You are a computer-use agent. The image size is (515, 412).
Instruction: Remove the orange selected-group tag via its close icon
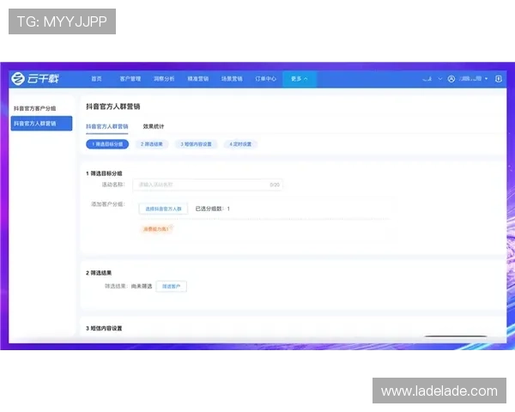pyautogui.click(x=172, y=227)
